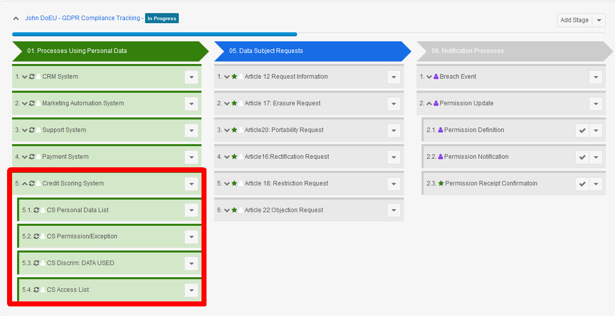Click the person icon on Payment System
The width and height of the screenshot is (615, 316).
click(38, 157)
